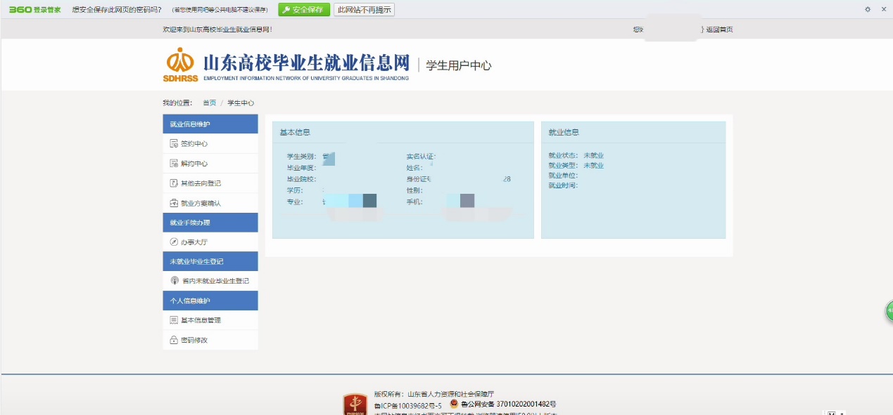Select the 就业信息维护 section header
Viewport: 893px width, 415px height.
pyautogui.click(x=210, y=124)
